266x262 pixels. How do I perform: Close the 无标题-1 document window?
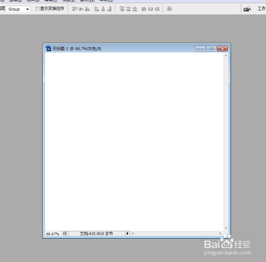pyautogui.click(x=222, y=49)
